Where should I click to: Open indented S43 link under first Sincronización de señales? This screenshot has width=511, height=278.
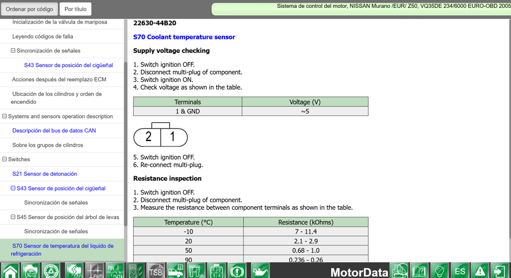pos(68,65)
